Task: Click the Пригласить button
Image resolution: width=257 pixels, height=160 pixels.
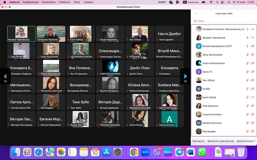Action: pyautogui.click(x=199, y=141)
